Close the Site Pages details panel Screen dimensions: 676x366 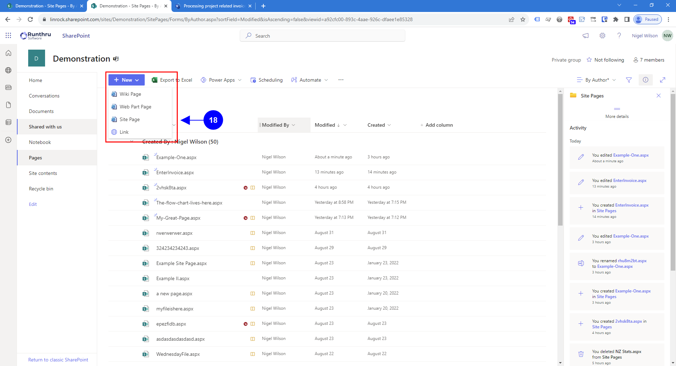point(658,96)
